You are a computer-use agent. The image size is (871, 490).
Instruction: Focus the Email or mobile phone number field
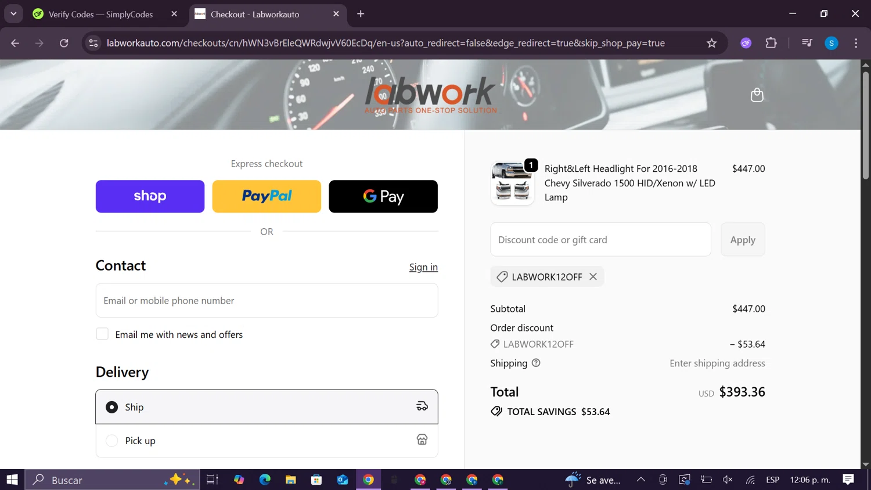click(267, 300)
